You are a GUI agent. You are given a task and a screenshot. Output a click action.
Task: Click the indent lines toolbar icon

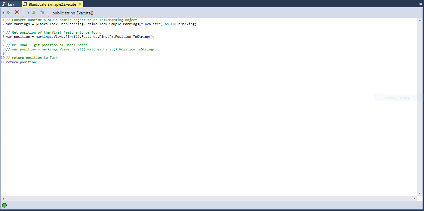(33, 12)
